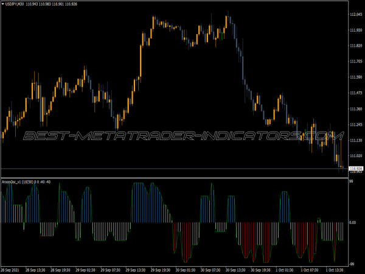Click the current price tag 110.926

(x=355, y=168)
